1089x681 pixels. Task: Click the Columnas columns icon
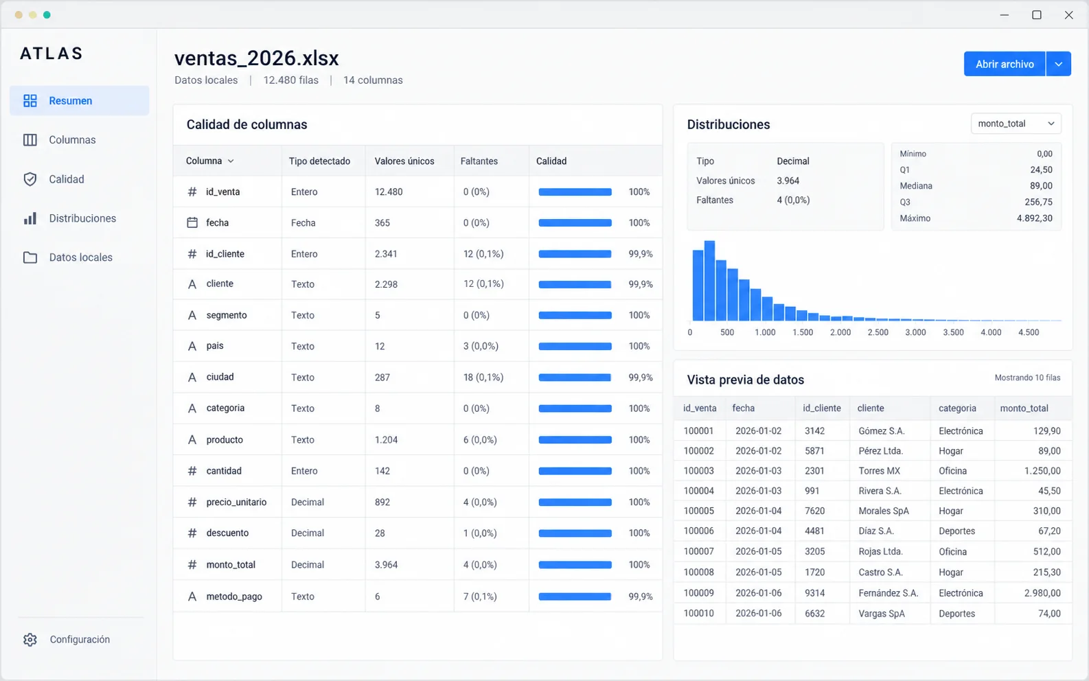[30, 140]
